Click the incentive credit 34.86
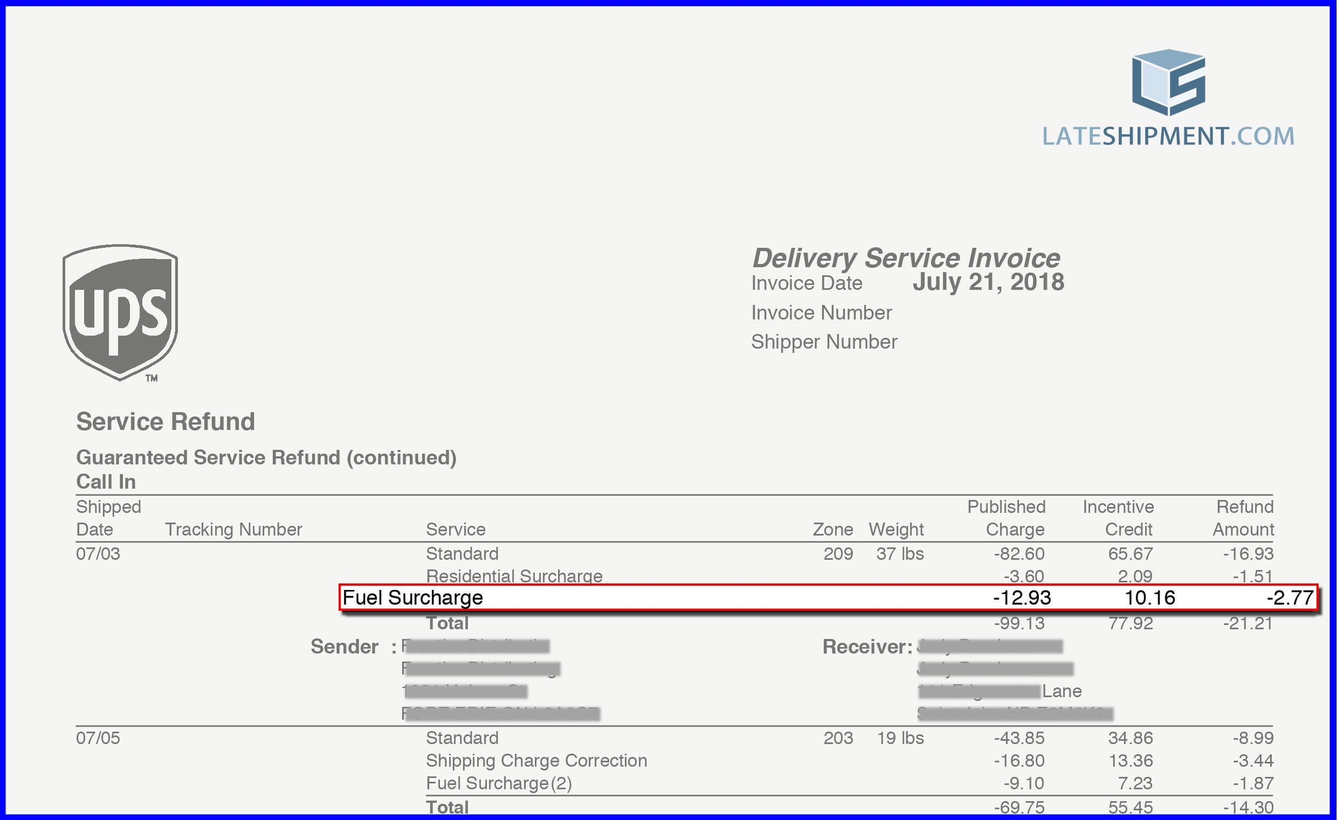Screen dimensions: 1337x820 [x=1131, y=738]
